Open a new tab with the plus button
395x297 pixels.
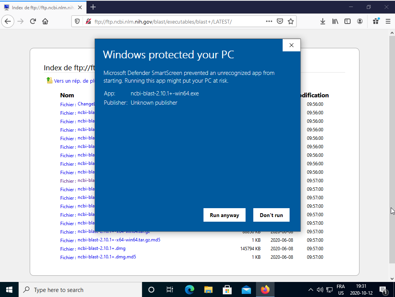[x=93, y=7]
